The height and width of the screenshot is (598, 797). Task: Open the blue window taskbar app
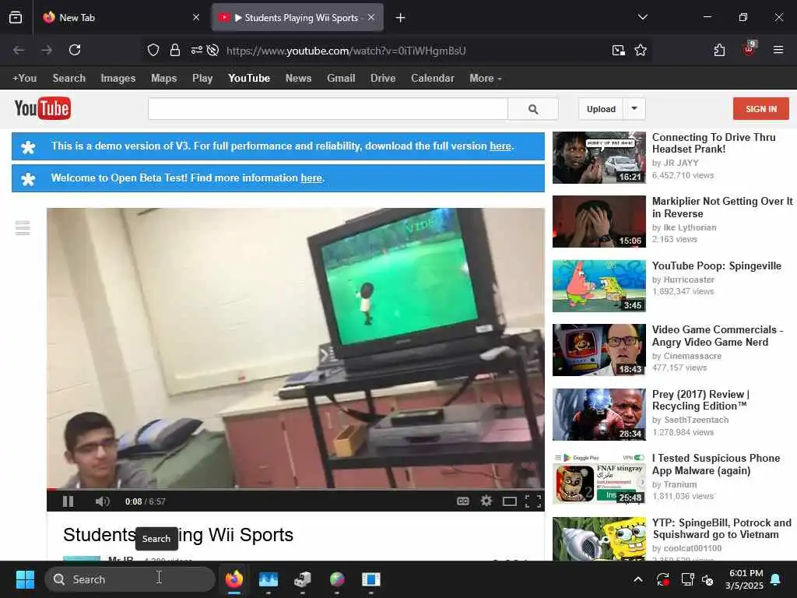coord(371,579)
